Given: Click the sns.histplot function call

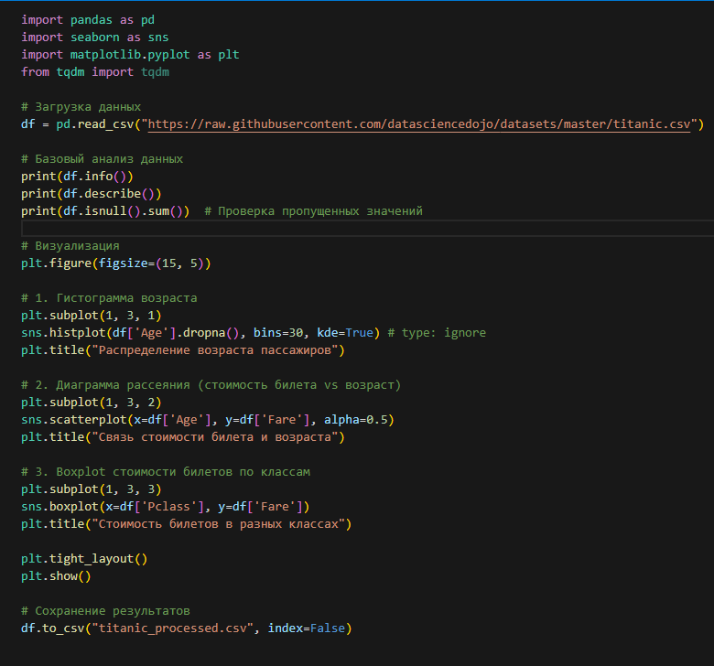Looking at the screenshot, I should (62, 333).
